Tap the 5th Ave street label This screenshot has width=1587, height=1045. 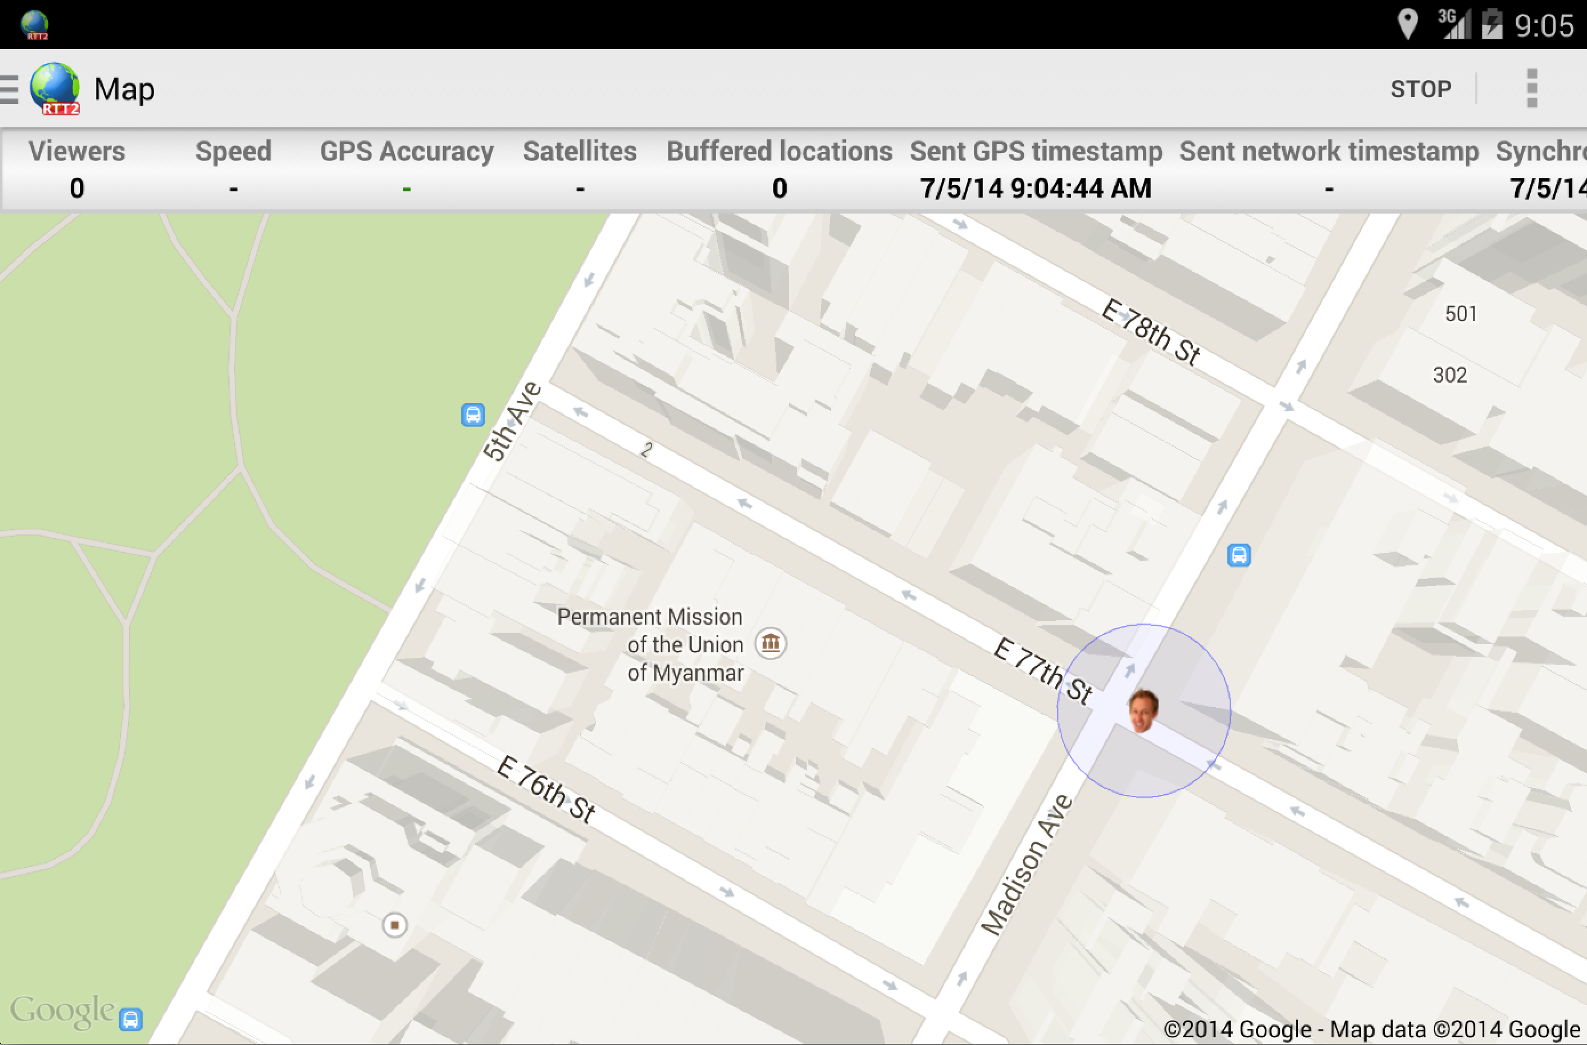[511, 421]
